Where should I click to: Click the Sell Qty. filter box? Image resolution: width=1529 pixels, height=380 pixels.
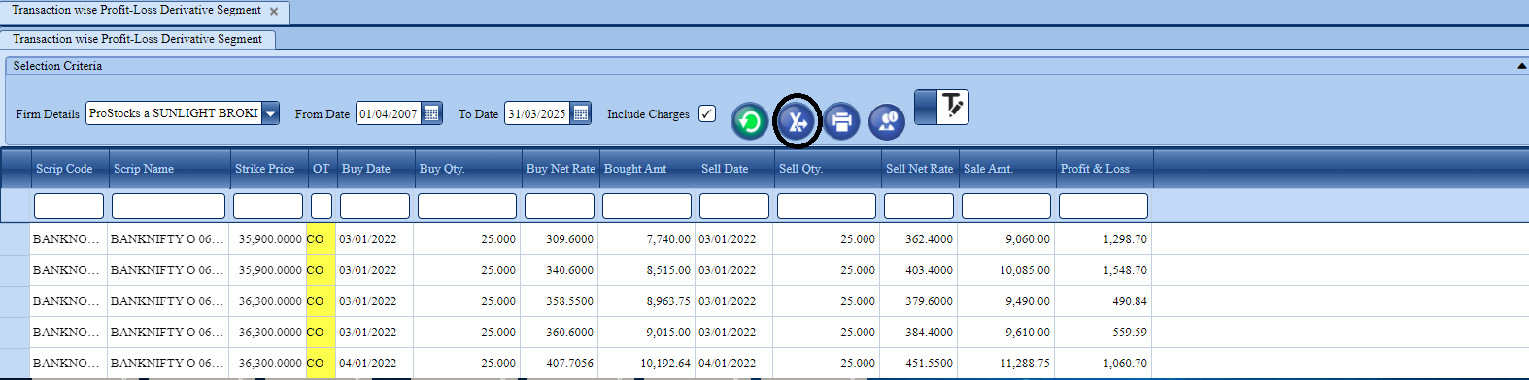point(827,206)
